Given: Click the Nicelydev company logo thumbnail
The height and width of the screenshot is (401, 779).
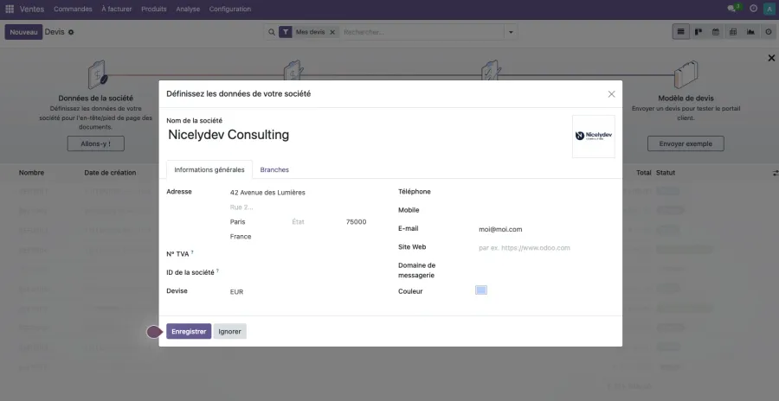Looking at the screenshot, I should click(x=593, y=136).
